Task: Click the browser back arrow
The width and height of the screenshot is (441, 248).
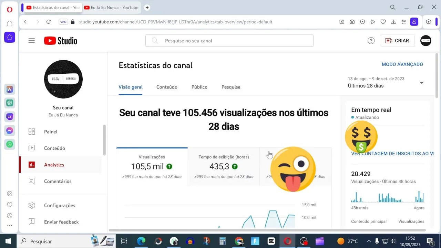Action: 25,22
